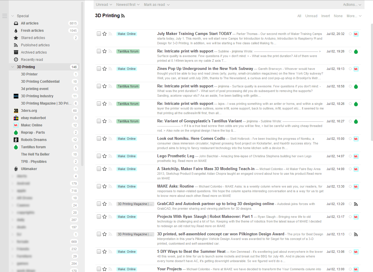Image resolution: width=373 pixels, height=272 pixels.
Task: Star the Lego Prosthetic Leg article
Action: (x=104, y=156)
